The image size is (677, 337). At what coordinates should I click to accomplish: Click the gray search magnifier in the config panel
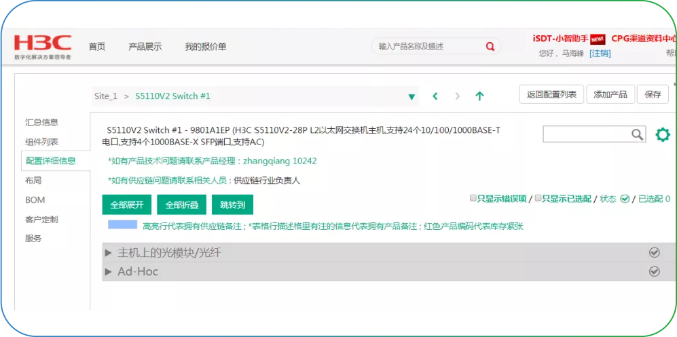pyautogui.click(x=638, y=134)
